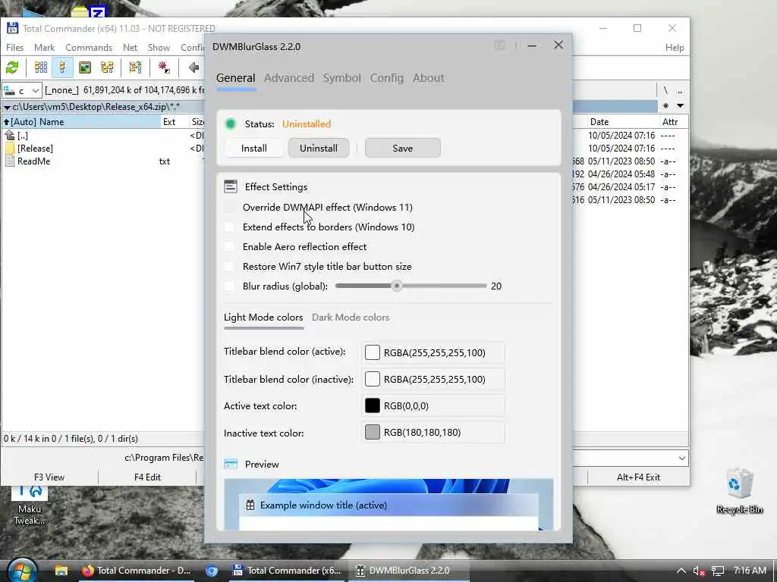This screenshot has width=777, height=582.
Task: Open the About tab
Action: click(x=429, y=78)
